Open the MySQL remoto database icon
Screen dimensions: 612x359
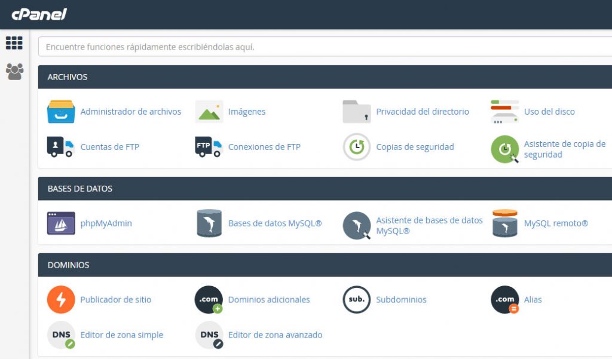tap(504, 223)
